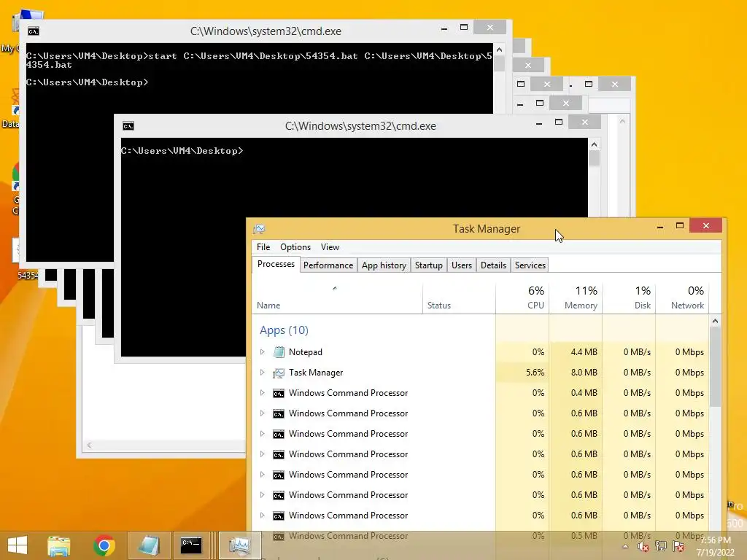Click the muted volume tray icon
The image size is (747, 560).
pos(643,547)
